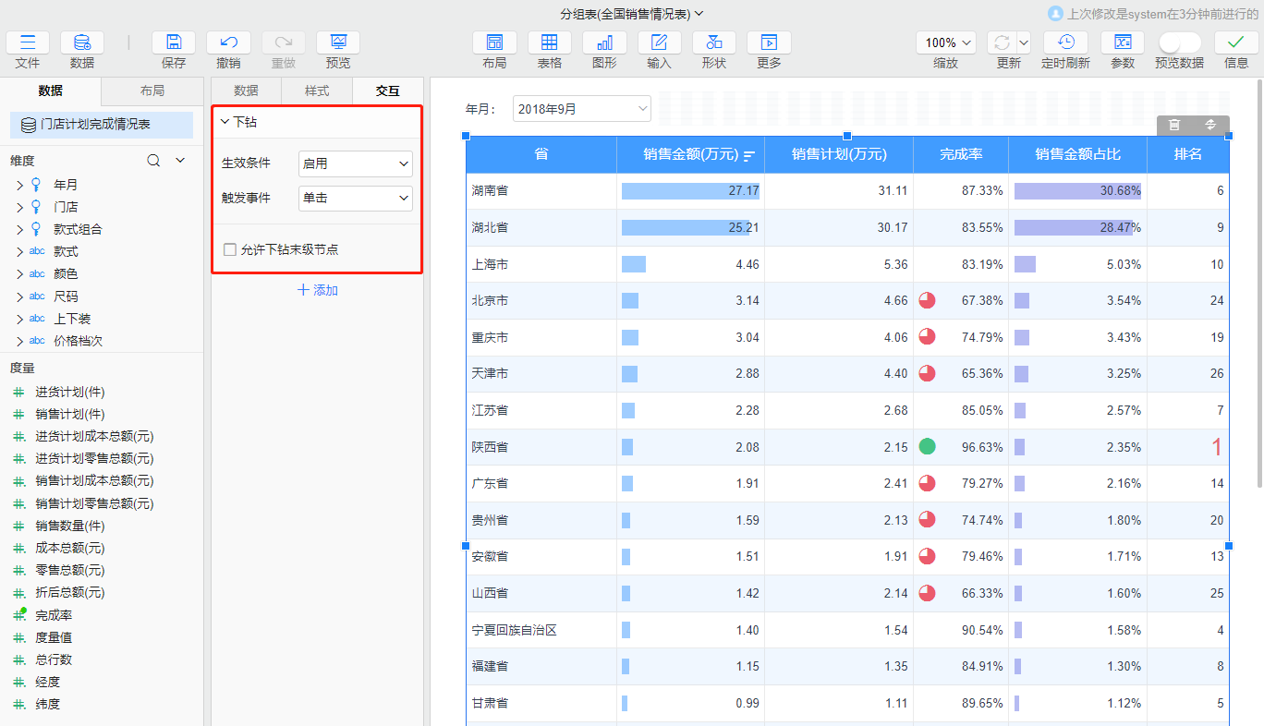This screenshot has width=1264, height=726.
Task: Open the 触发事件 dropdown
Action: point(355,198)
